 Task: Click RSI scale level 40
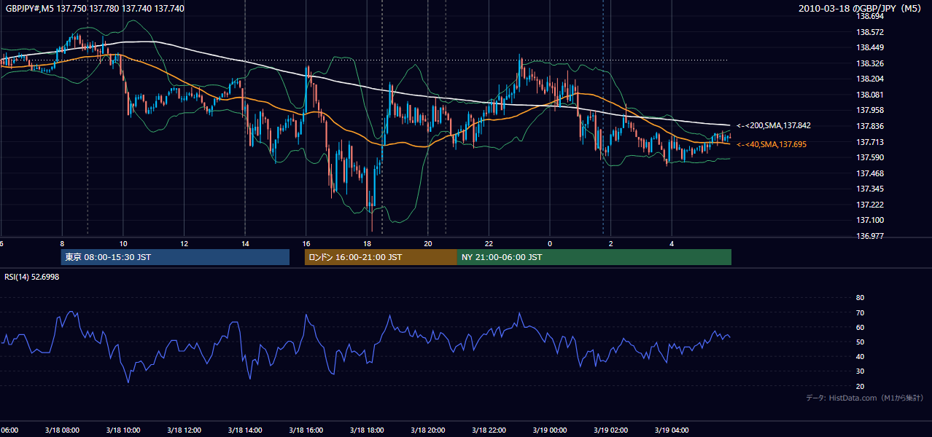[x=860, y=356]
